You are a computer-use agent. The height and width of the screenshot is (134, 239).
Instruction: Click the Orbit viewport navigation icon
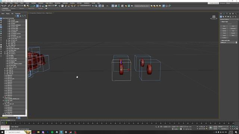(235, 129)
